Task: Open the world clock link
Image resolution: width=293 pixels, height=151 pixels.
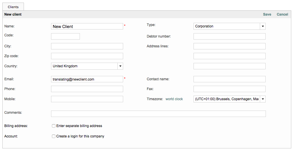Action: [x=174, y=99]
